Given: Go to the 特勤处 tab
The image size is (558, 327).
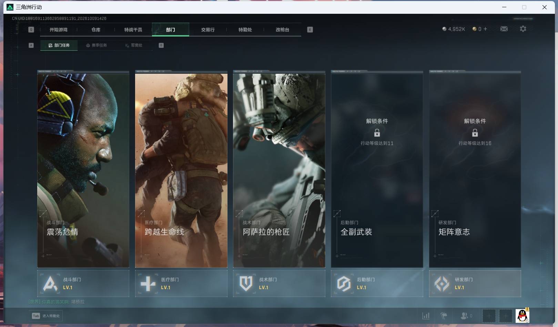Looking at the screenshot, I should [245, 30].
